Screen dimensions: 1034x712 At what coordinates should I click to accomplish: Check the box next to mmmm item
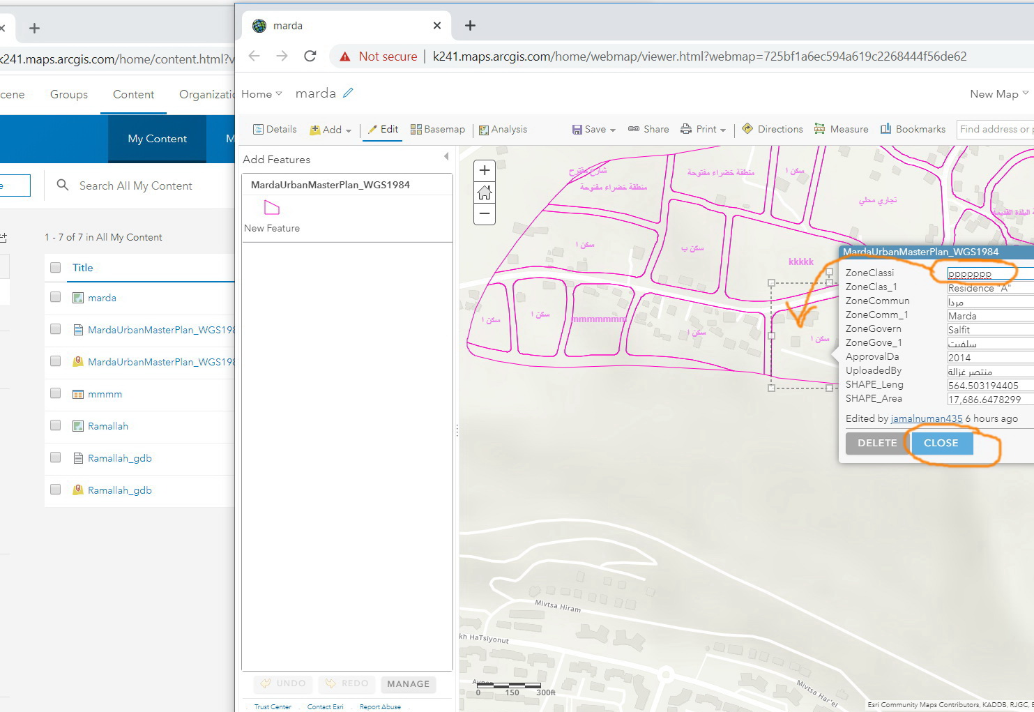click(x=56, y=393)
